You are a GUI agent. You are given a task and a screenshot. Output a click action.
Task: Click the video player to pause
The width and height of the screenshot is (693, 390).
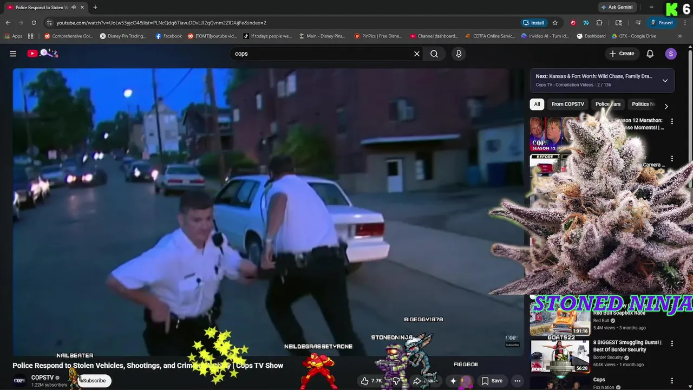pos(268,212)
